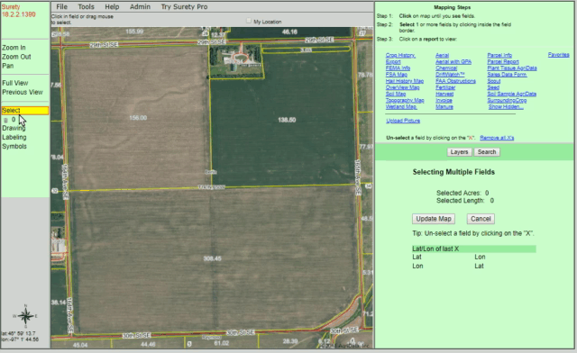The height and width of the screenshot is (353, 577).
Task: Open the File menu
Action: (x=62, y=6)
